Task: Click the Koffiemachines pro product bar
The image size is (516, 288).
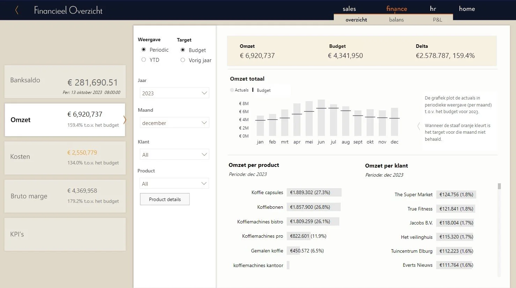Action: pyautogui.click(x=298, y=236)
